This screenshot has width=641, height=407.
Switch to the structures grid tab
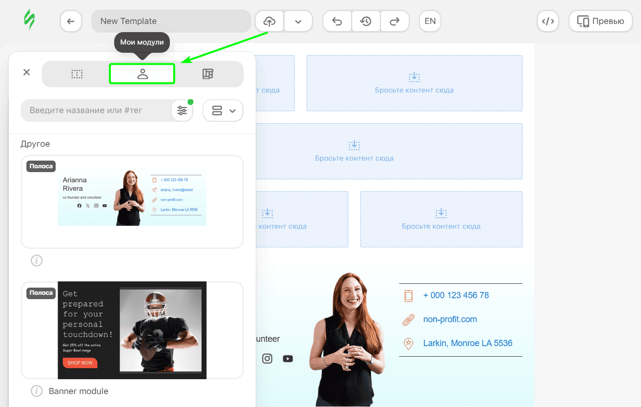tap(77, 74)
